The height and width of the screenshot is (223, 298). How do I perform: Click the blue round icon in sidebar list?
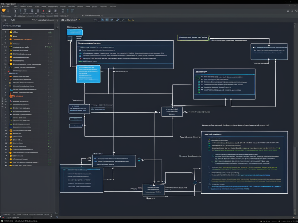[x=11, y=90]
